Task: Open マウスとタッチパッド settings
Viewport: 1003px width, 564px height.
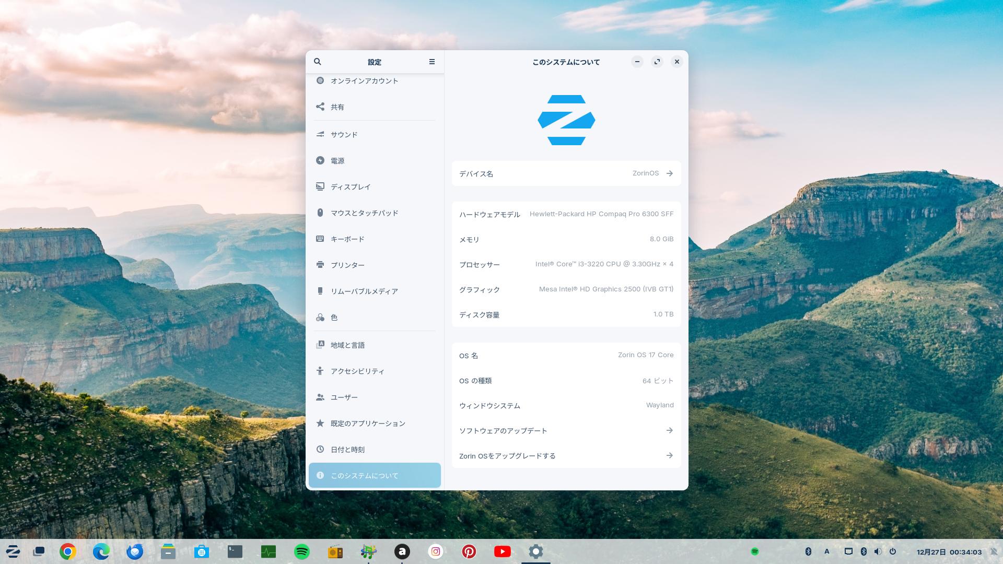Action: click(375, 213)
